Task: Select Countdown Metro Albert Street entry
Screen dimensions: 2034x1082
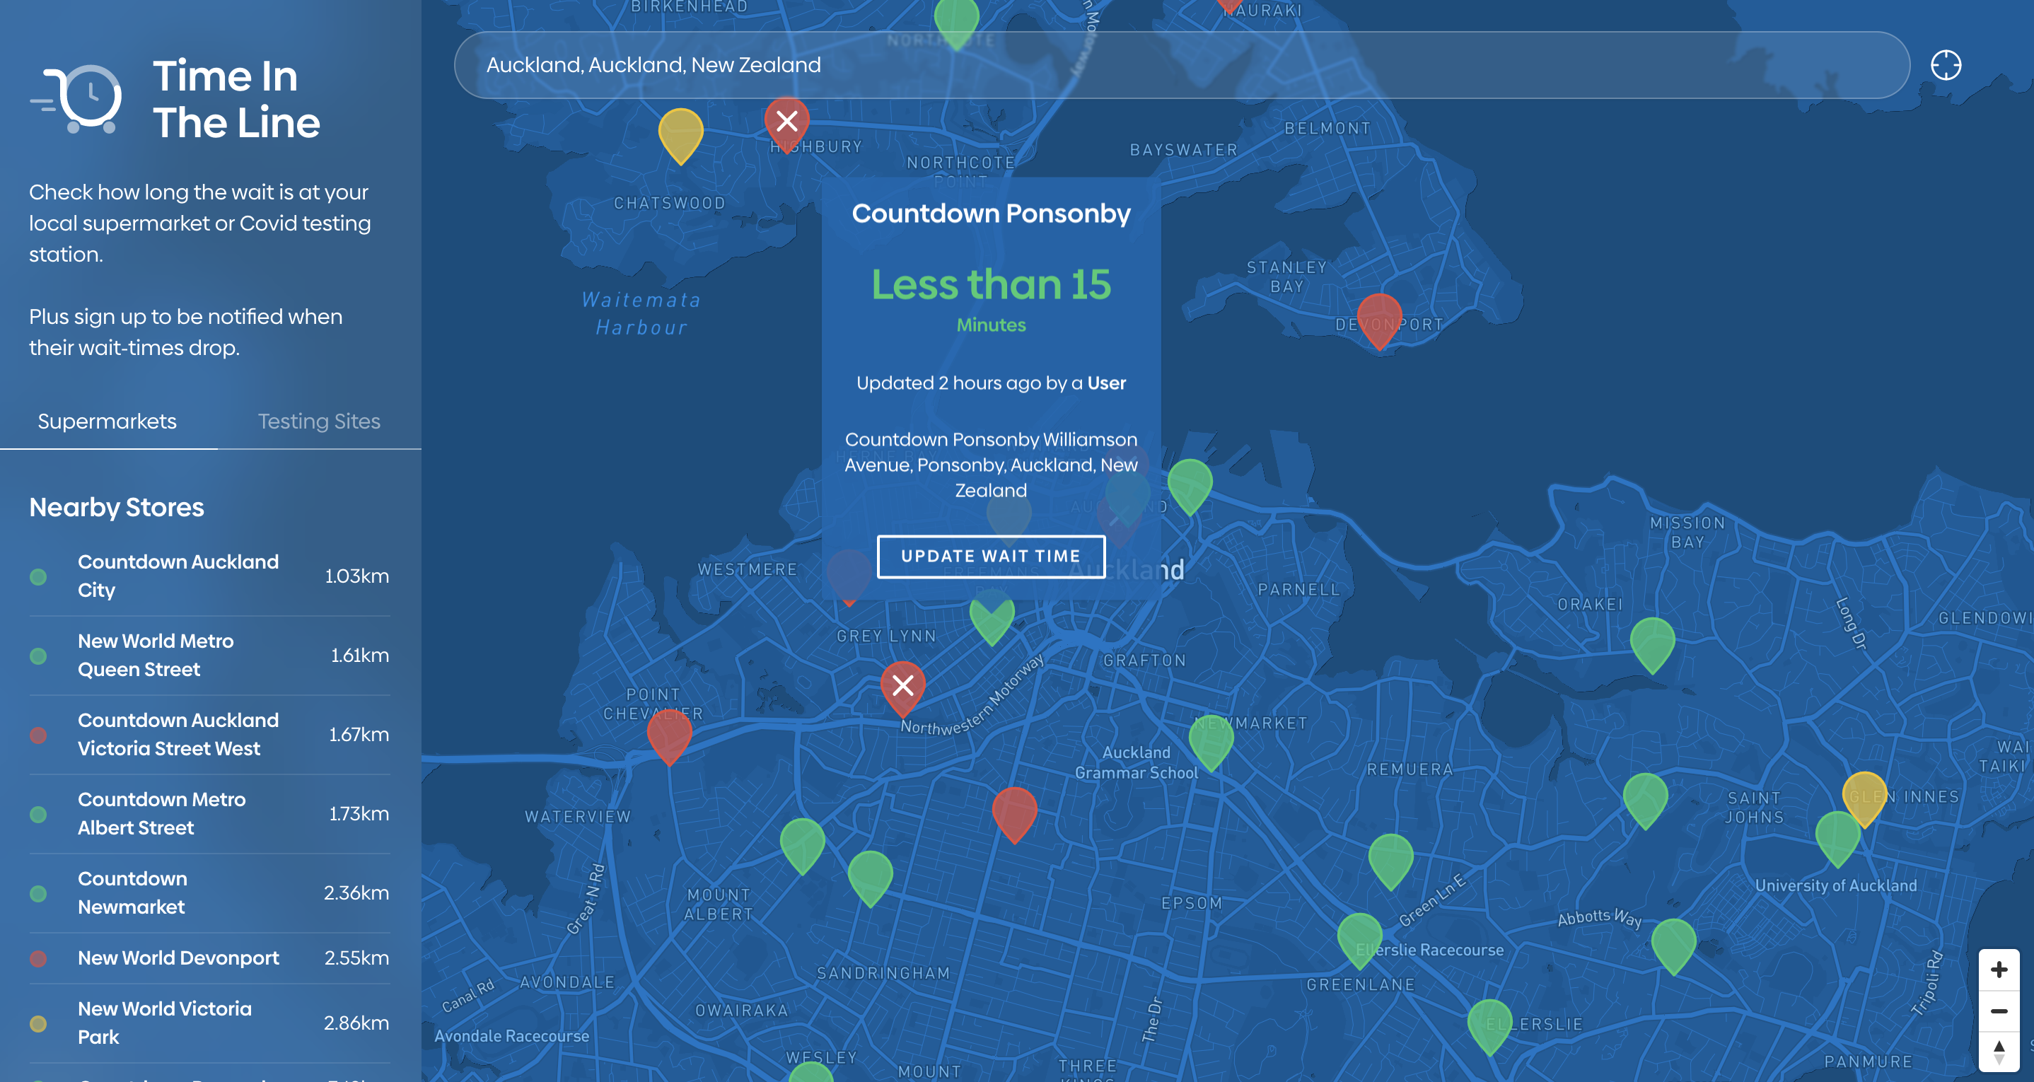Action: pyautogui.click(x=209, y=813)
